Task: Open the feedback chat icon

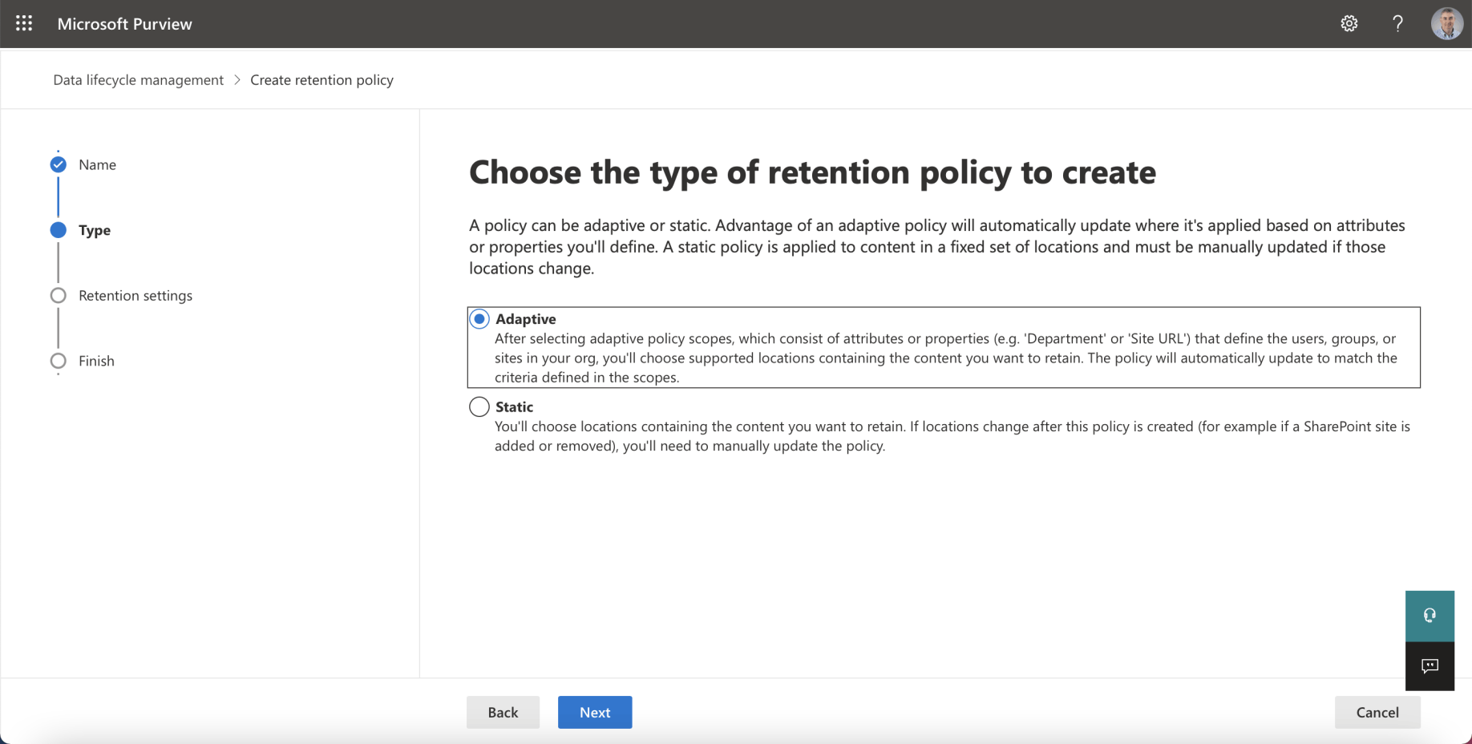Action: coord(1430,666)
